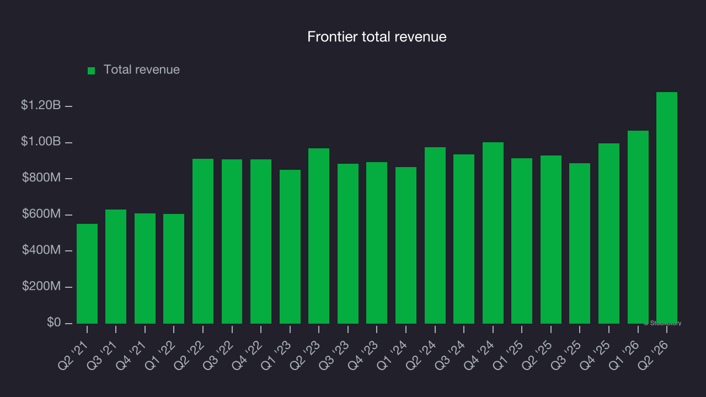Select the '$1.00B' y-axis label
Screen dimensions: 706x397
pos(41,142)
